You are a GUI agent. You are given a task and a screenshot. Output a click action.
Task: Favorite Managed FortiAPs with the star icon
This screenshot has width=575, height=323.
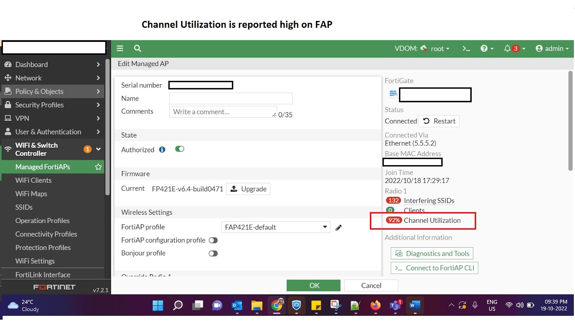pyautogui.click(x=98, y=167)
